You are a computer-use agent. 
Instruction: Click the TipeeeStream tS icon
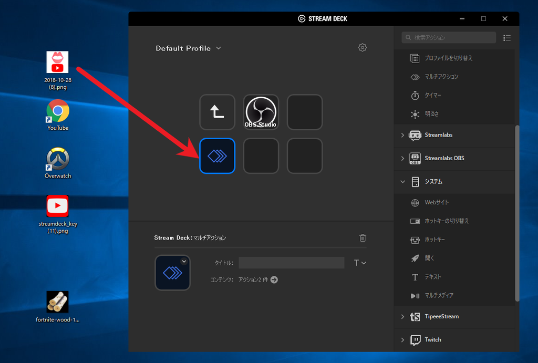click(415, 316)
